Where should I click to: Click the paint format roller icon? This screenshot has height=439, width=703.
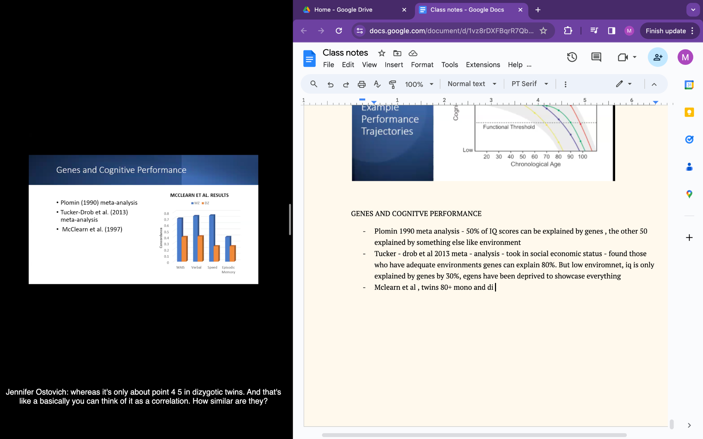pos(392,84)
